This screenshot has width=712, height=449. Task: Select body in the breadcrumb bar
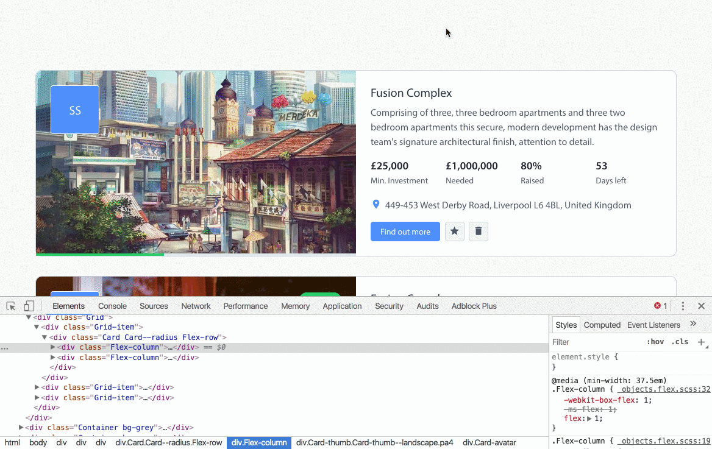pos(38,443)
